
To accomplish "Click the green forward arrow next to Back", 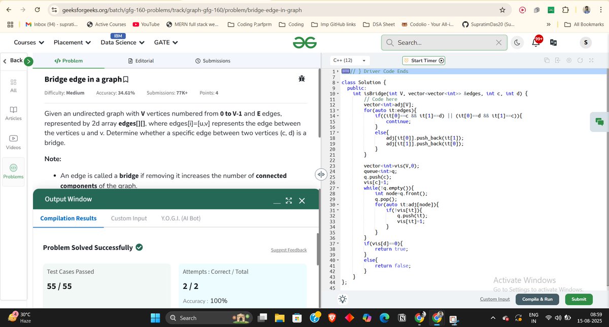I will (29, 61).
